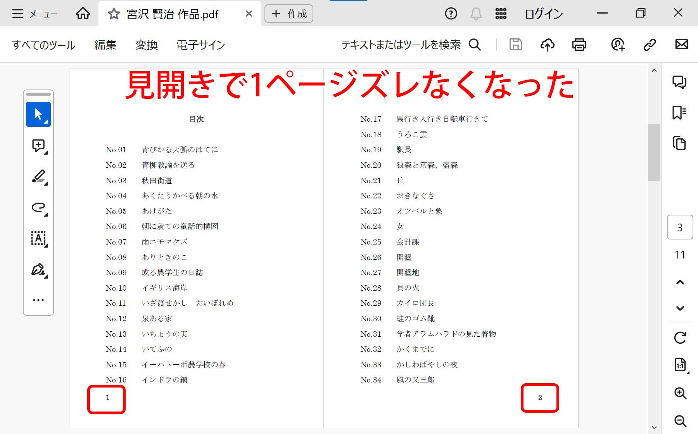Print the document using printer icon
The image size is (698, 434).
(579, 45)
